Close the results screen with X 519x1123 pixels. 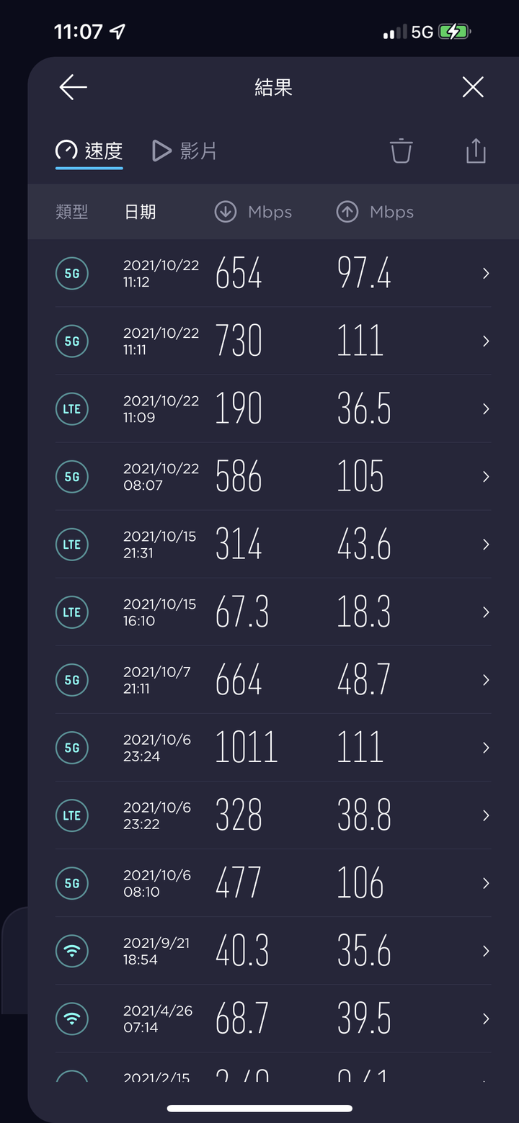[x=473, y=88]
